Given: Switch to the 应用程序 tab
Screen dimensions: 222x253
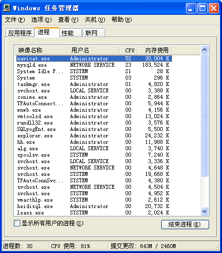Looking at the screenshot, I should (x=20, y=33).
